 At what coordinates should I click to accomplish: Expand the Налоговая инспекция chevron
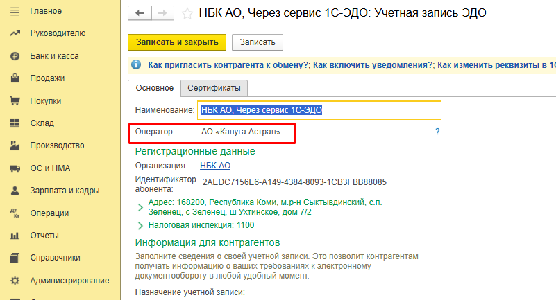(140, 226)
